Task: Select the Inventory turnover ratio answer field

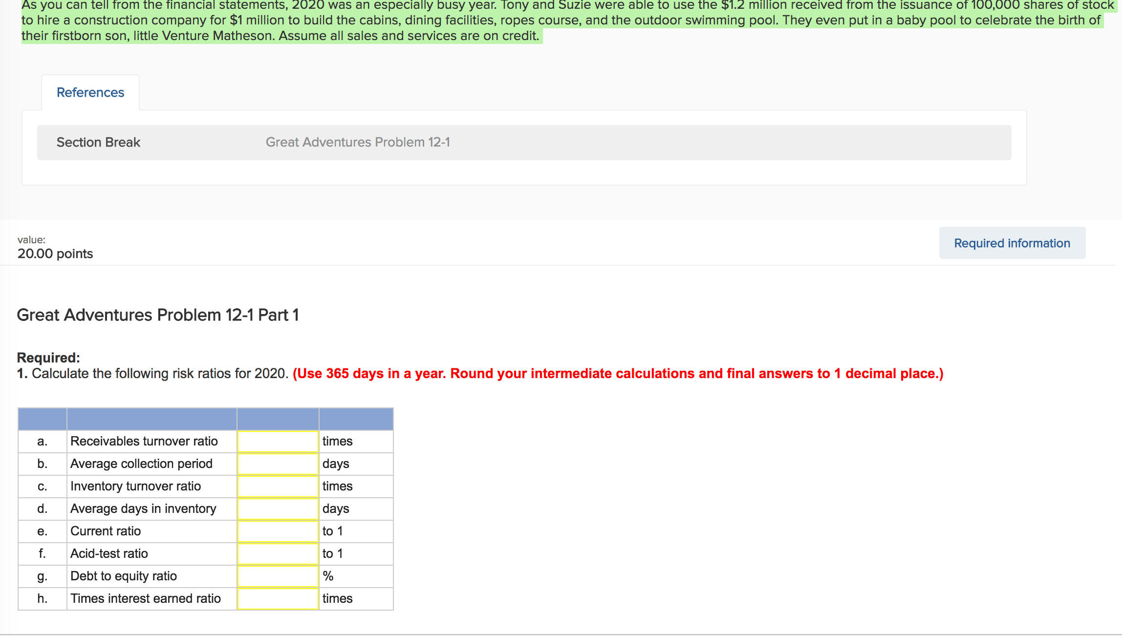Action: tap(278, 486)
